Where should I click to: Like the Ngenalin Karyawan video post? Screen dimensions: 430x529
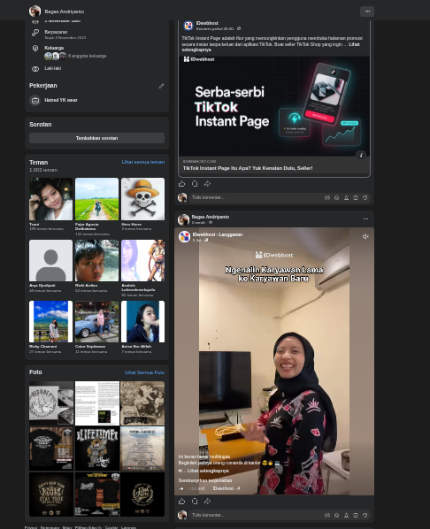[181, 501]
